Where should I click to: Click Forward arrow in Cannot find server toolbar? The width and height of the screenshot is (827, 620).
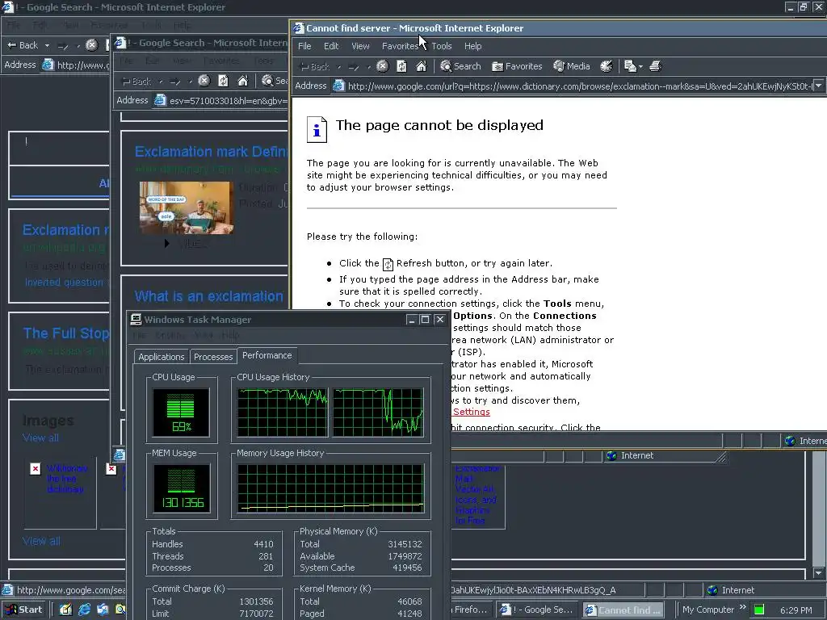(354, 66)
